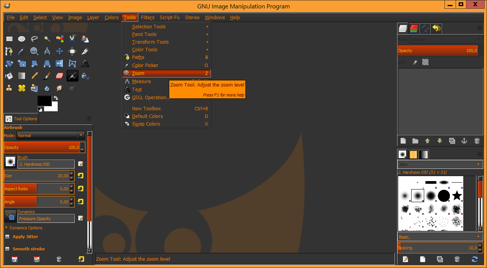Open the Basic brush tag dropdown

(x=440, y=237)
